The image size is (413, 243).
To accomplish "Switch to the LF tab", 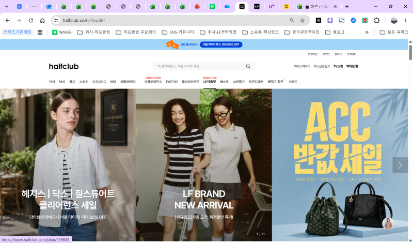I will [257, 6].
